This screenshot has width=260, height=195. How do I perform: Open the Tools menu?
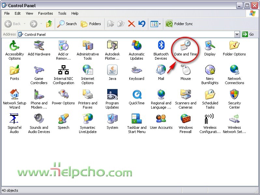pyautogui.click(x=62, y=13)
